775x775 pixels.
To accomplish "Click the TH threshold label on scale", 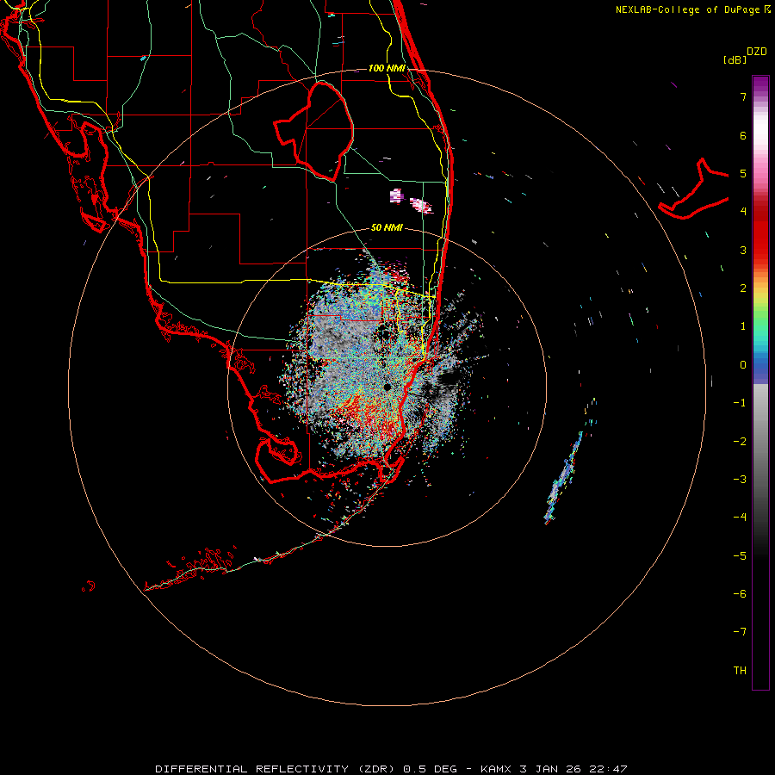I will tap(740, 671).
